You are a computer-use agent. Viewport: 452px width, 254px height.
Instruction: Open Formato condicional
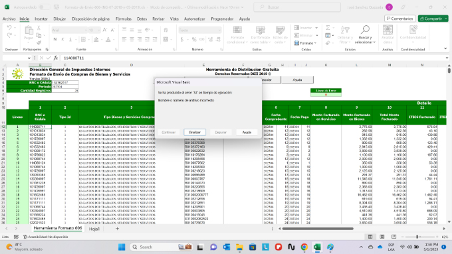pos(237,34)
